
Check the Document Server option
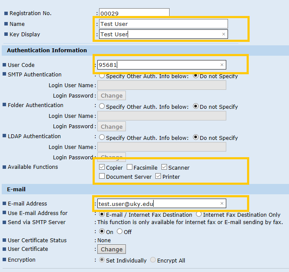coord(102,176)
